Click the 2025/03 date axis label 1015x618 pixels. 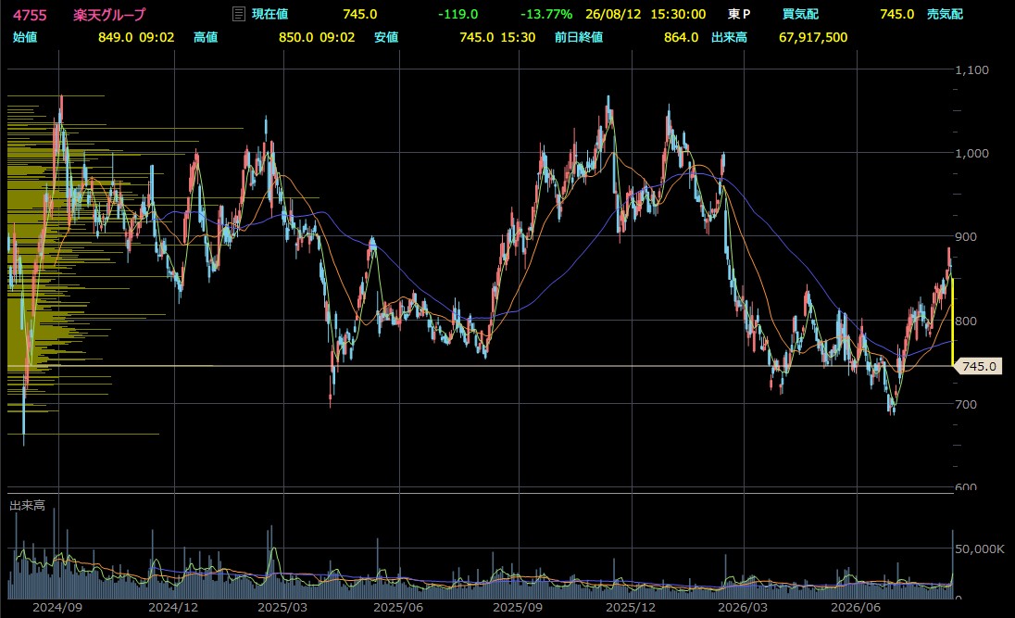[282, 608]
